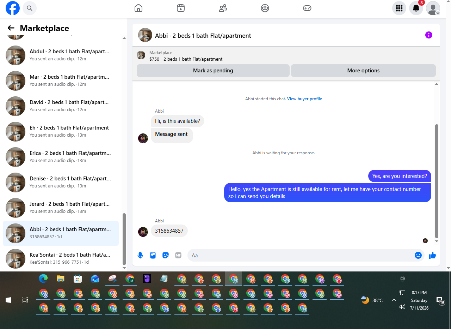Click the back arrow beside Marketplace
Viewport: 451px width, 329px height.
(x=11, y=28)
